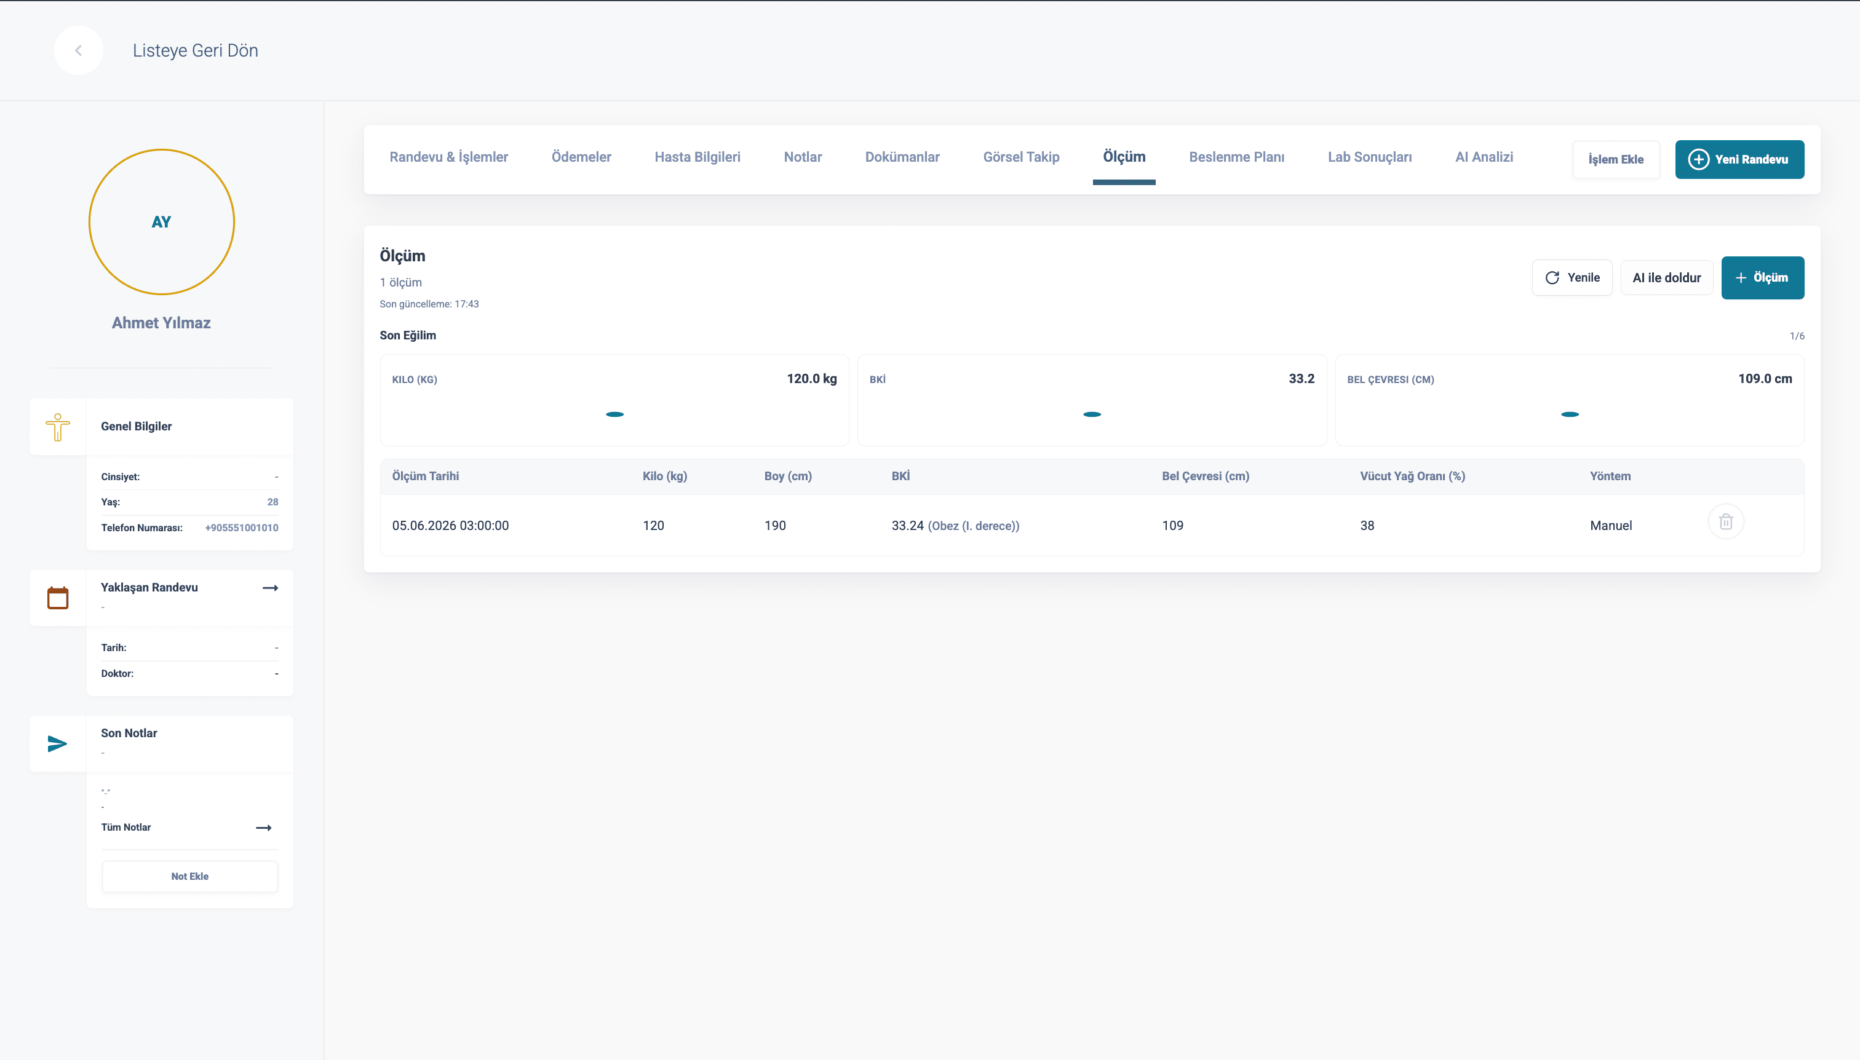
Task: Click Ölçüm Tarihi column header
Action: [425, 476]
